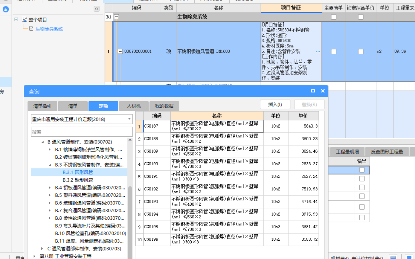415x259 pixels.
Task: Select B.11 温度、风量测定孔 tree item
Action: point(90,241)
